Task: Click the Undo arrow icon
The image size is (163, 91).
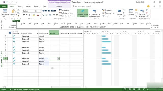Action: point(7,2)
